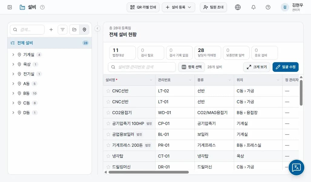Expand the 옥상 tree node
Viewport: 311px width, 182px height.
pos(13,64)
